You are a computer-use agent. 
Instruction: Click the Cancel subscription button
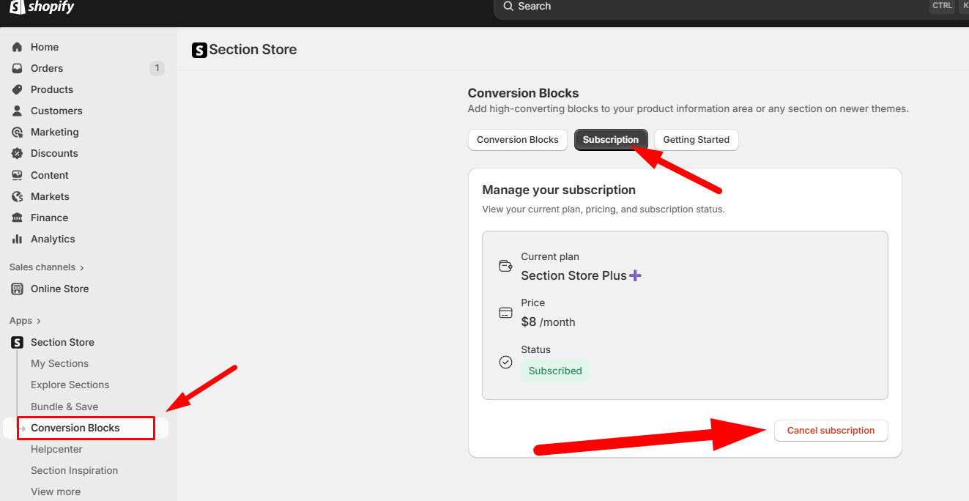tap(831, 431)
